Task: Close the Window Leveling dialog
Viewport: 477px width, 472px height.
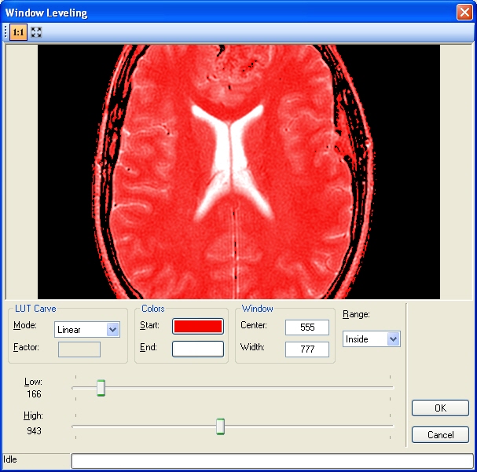Action: tap(464, 13)
